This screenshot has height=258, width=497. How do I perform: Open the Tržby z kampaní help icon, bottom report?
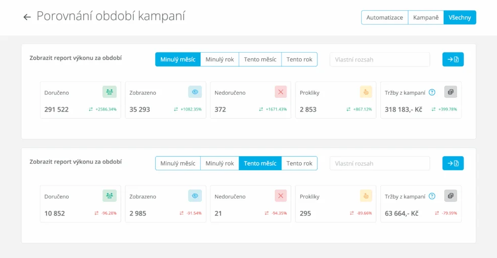click(x=432, y=196)
